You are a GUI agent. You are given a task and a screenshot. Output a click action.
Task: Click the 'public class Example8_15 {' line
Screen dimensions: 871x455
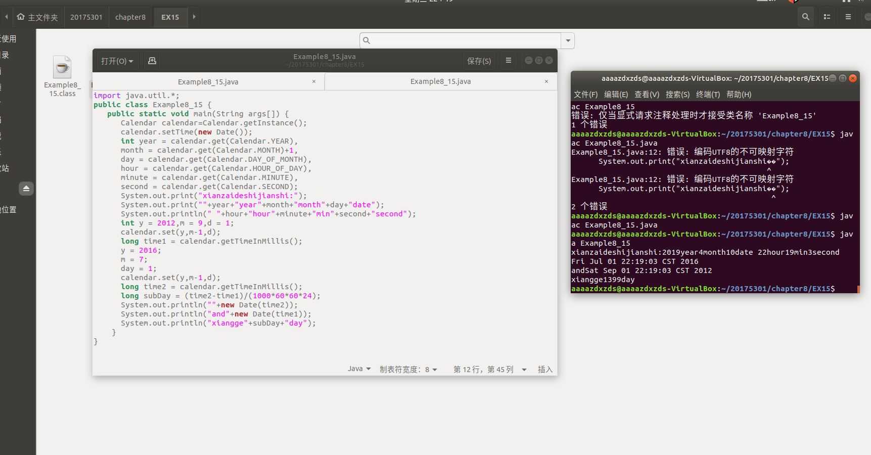pyautogui.click(x=153, y=105)
